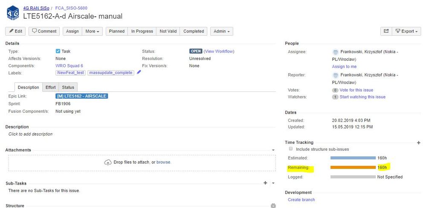Switch to the Effort tab
The height and width of the screenshot is (208, 426).
coord(51,87)
